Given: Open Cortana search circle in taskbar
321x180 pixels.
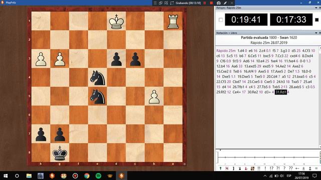Looking at the screenshot, I should point(17,175).
